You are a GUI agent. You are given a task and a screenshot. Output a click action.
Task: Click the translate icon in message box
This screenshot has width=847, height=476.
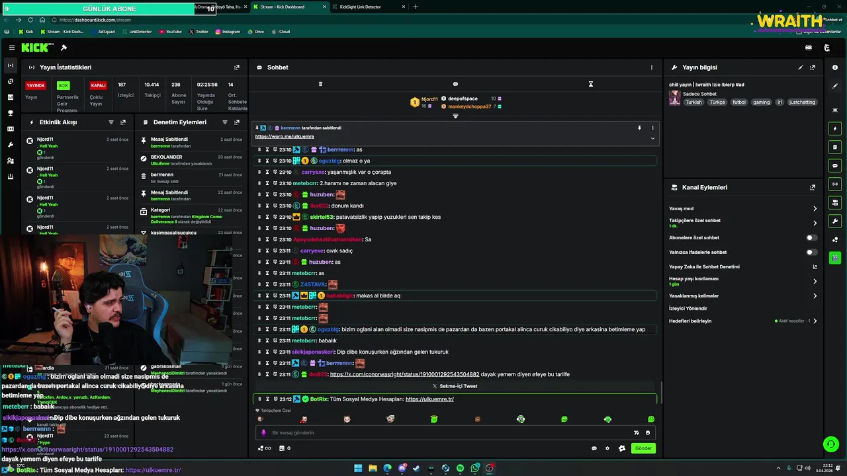[636, 432]
